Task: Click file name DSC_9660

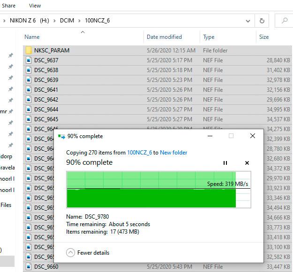Action: (46, 266)
